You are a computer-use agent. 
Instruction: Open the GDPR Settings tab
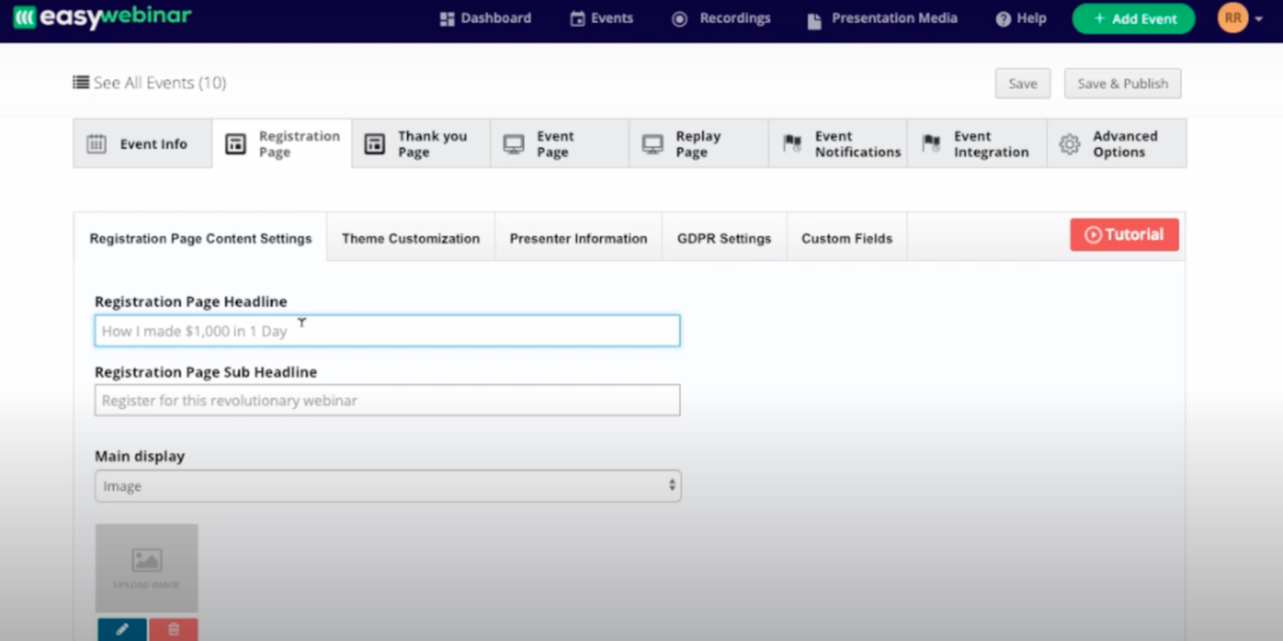point(723,239)
